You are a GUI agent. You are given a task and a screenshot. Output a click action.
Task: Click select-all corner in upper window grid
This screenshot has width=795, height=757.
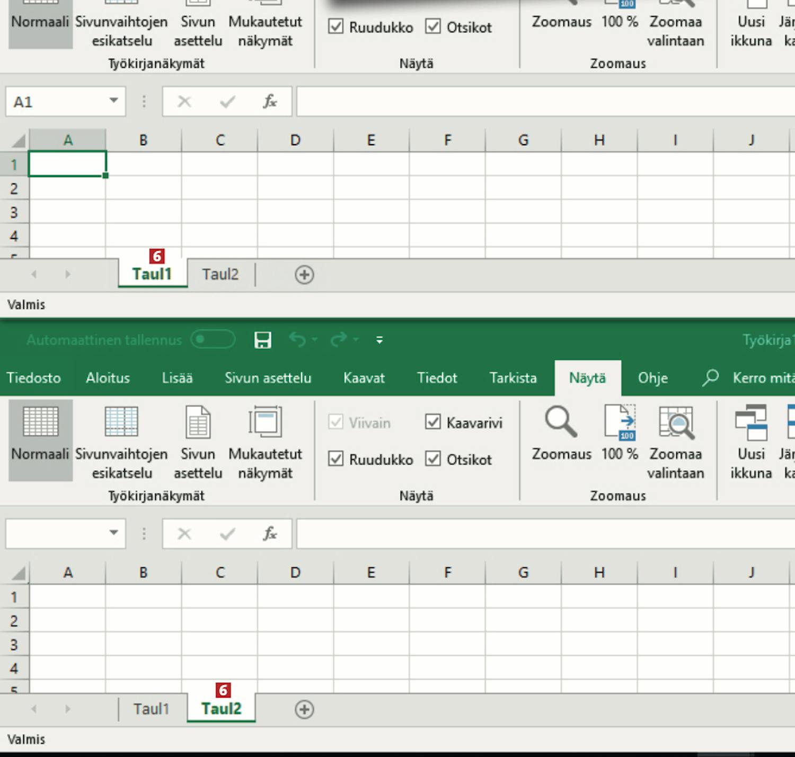tap(18, 140)
